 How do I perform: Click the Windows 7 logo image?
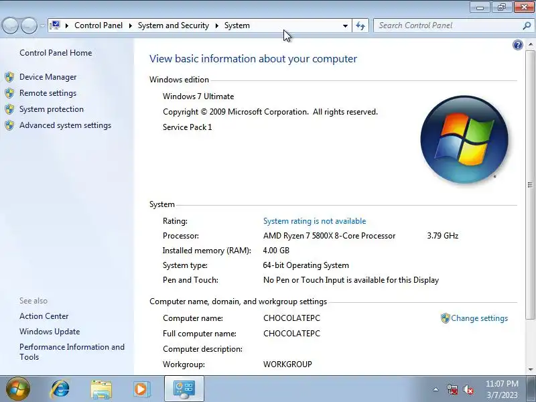click(464, 139)
